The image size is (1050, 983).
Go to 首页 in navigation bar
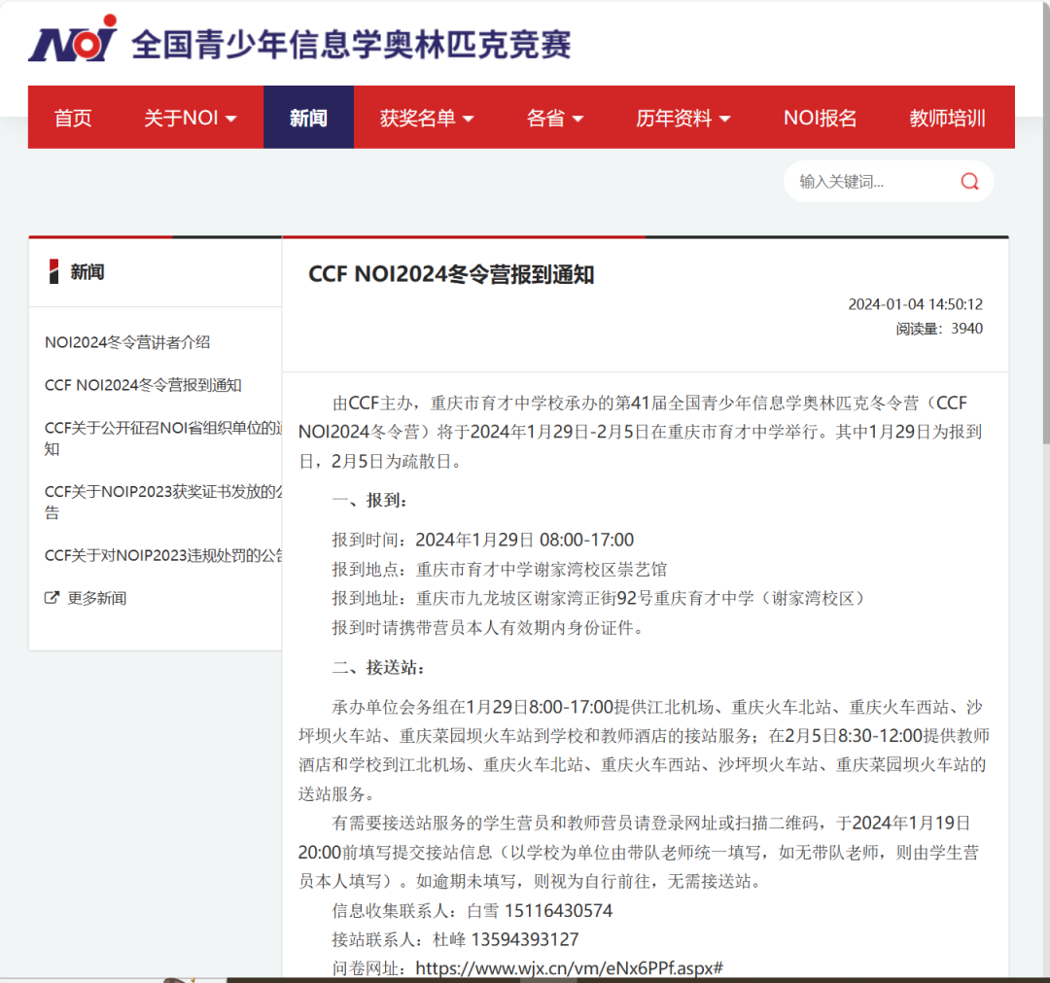pyautogui.click(x=73, y=118)
